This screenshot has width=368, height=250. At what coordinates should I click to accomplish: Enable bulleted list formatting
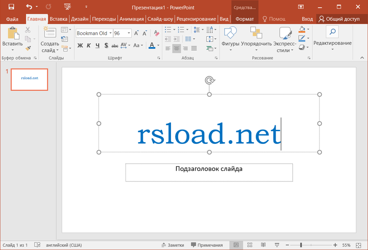tap(169, 29)
